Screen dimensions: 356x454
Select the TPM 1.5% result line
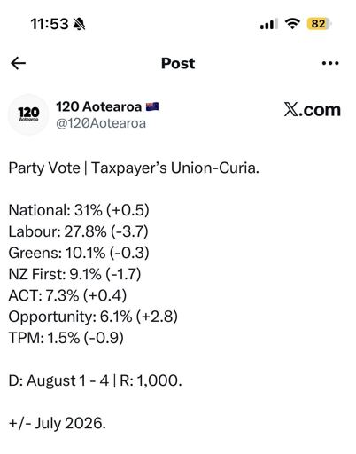tap(66, 338)
